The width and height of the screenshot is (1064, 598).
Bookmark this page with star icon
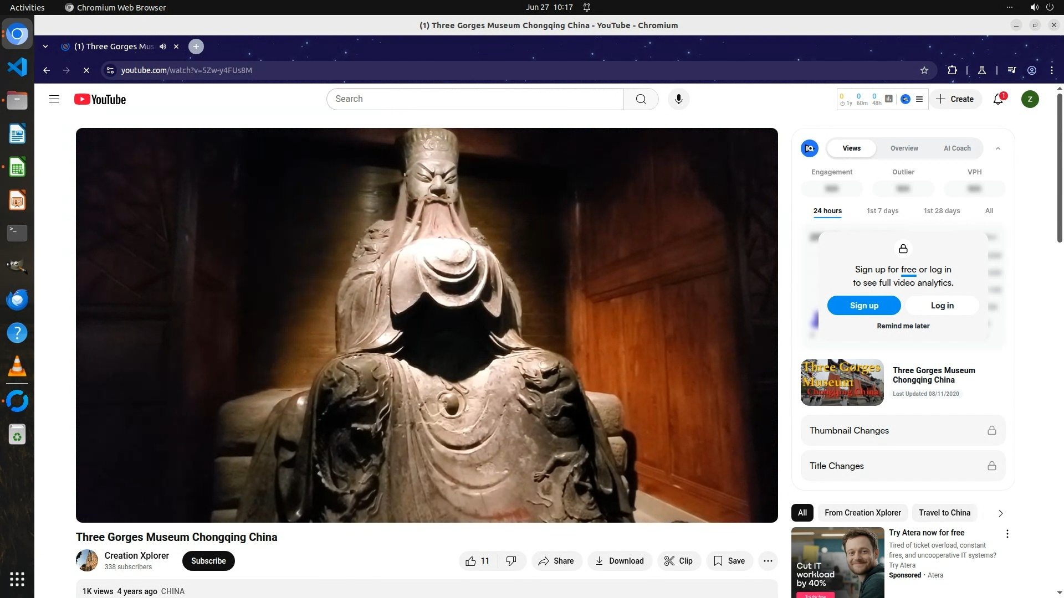(924, 70)
